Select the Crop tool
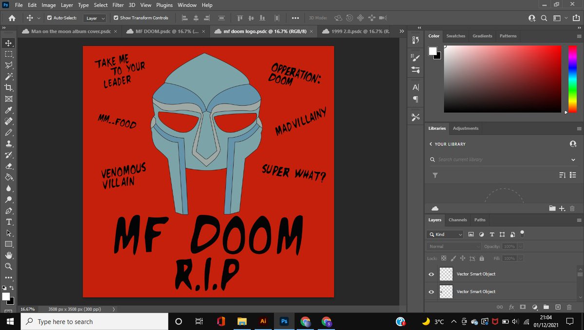 coord(9,88)
